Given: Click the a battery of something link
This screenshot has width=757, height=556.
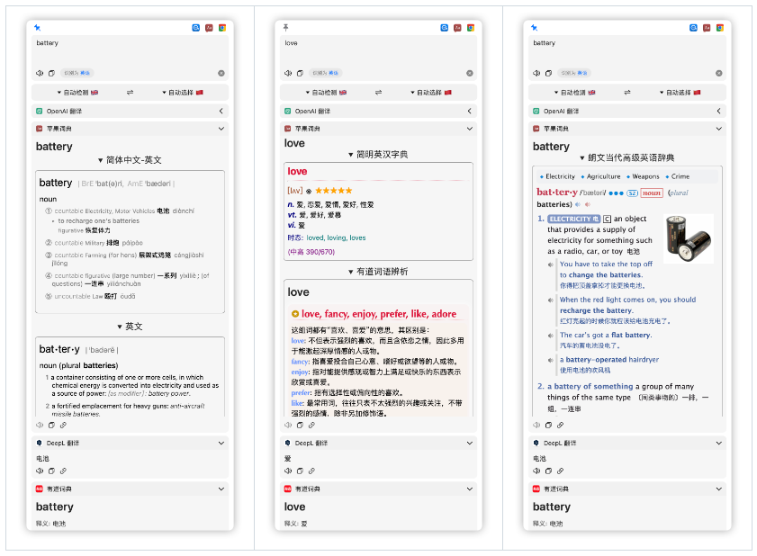Looking at the screenshot, I should click(x=590, y=386).
